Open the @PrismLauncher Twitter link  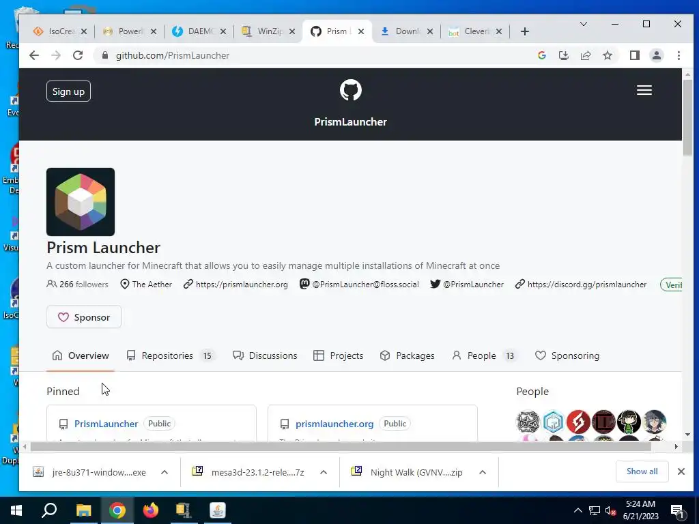(x=473, y=285)
